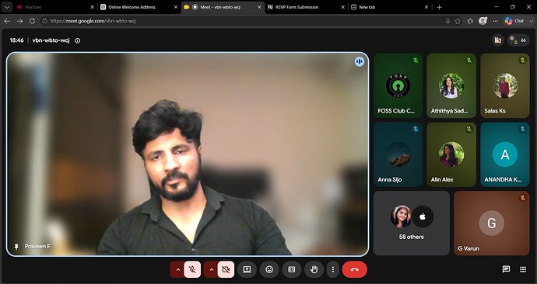Click muted mic icon on G Varun tile
The height and width of the screenshot is (284, 537).
(x=522, y=198)
